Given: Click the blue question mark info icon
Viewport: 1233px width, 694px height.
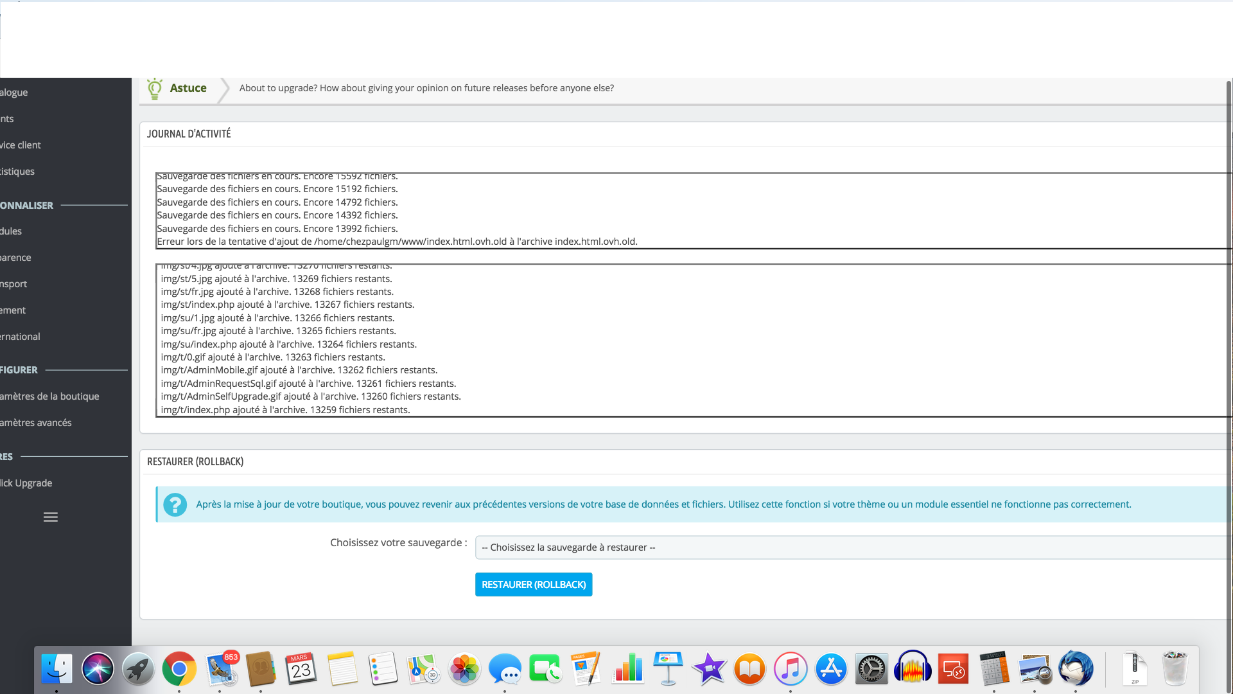Looking at the screenshot, I should click(175, 504).
